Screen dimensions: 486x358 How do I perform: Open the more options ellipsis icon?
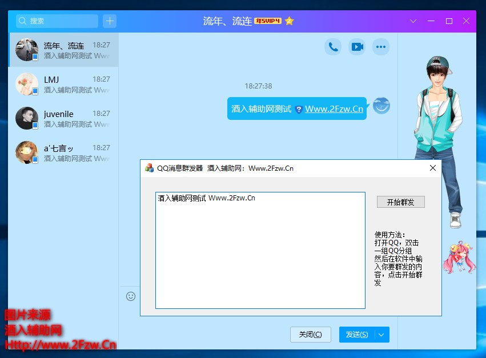[x=381, y=47]
